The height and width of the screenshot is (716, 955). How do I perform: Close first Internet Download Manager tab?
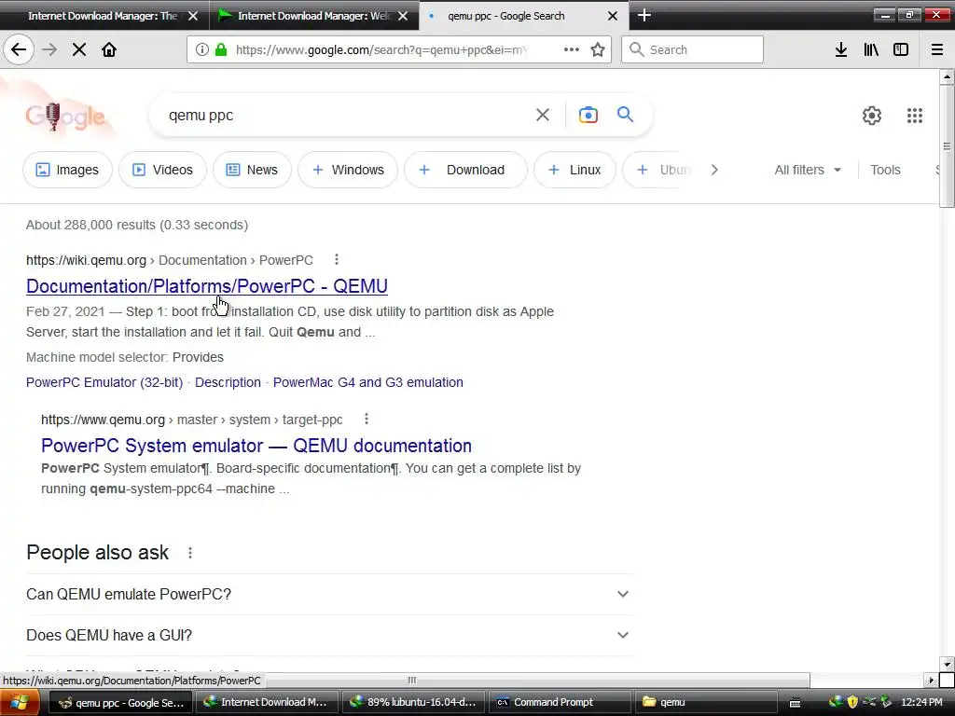click(x=193, y=16)
